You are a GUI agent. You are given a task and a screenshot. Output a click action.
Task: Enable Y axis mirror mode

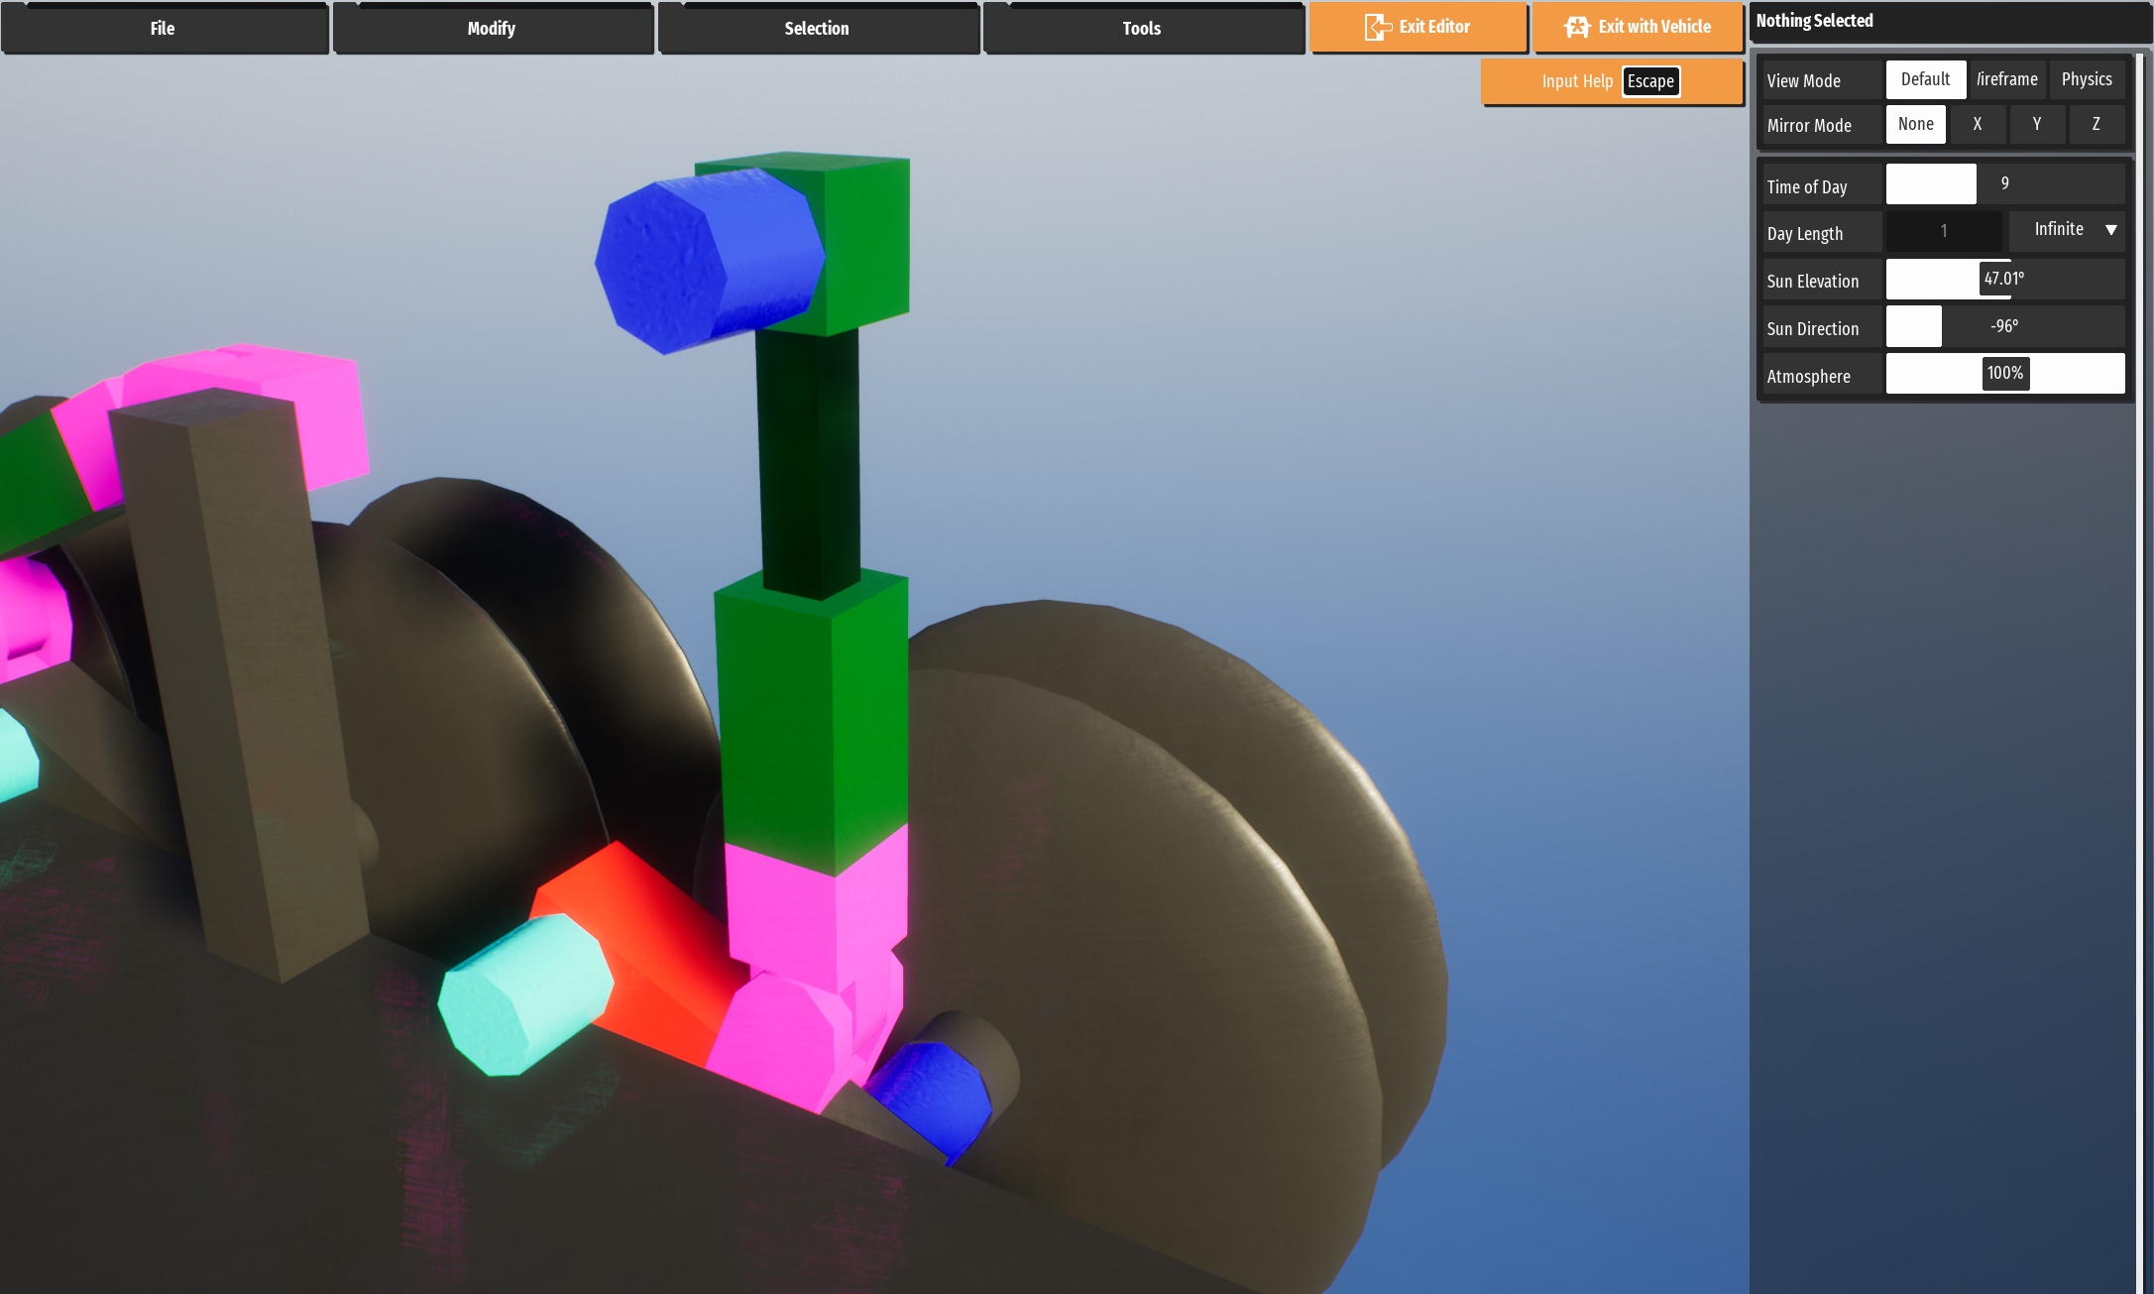2037,124
